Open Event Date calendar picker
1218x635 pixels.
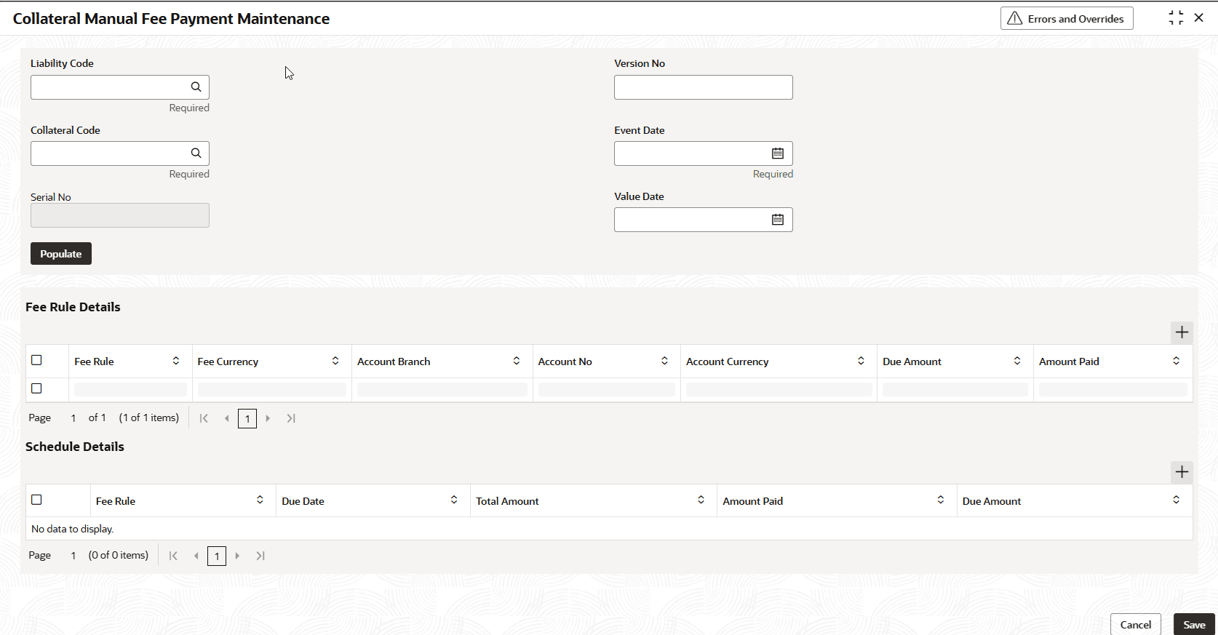click(778, 153)
